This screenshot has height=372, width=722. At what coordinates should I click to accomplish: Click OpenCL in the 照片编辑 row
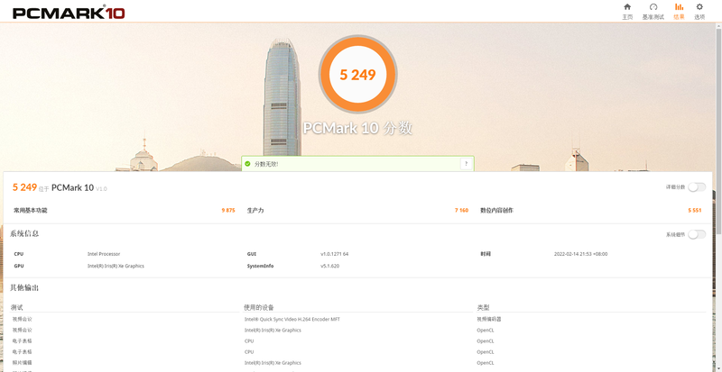tap(486, 363)
